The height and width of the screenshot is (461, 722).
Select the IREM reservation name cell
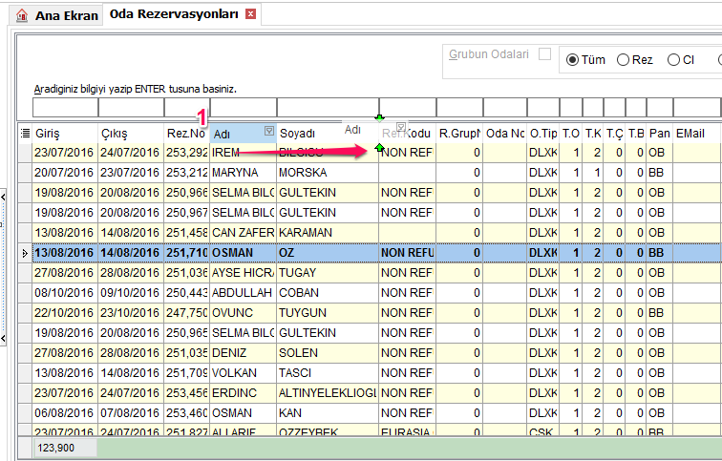point(243,153)
